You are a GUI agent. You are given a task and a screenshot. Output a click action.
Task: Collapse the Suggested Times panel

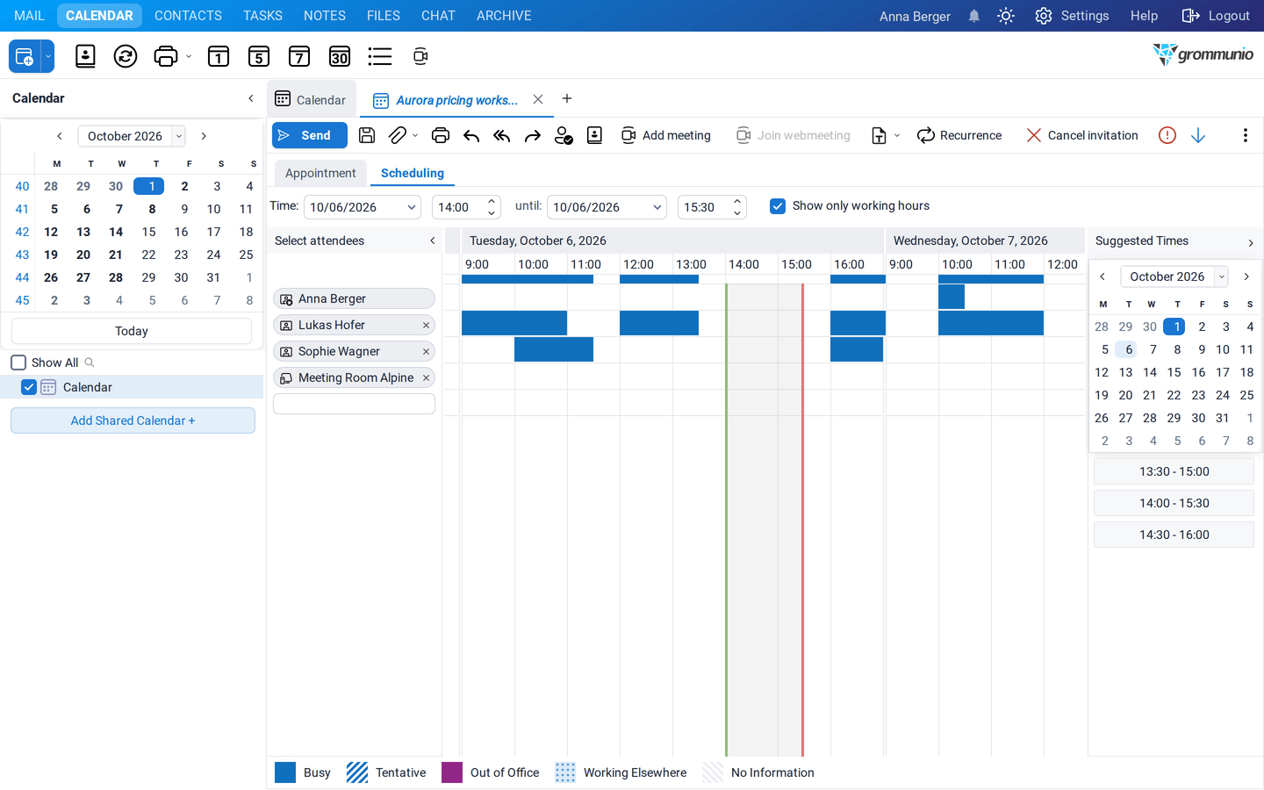(1250, 242)
